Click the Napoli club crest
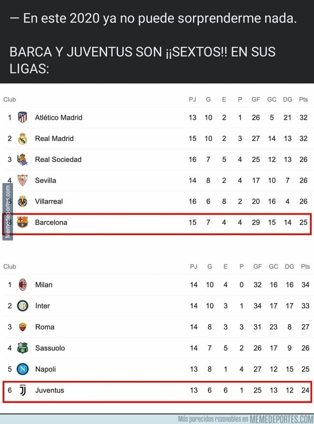The width and height of the screenshot is (314, 424). tap(22, 369)
